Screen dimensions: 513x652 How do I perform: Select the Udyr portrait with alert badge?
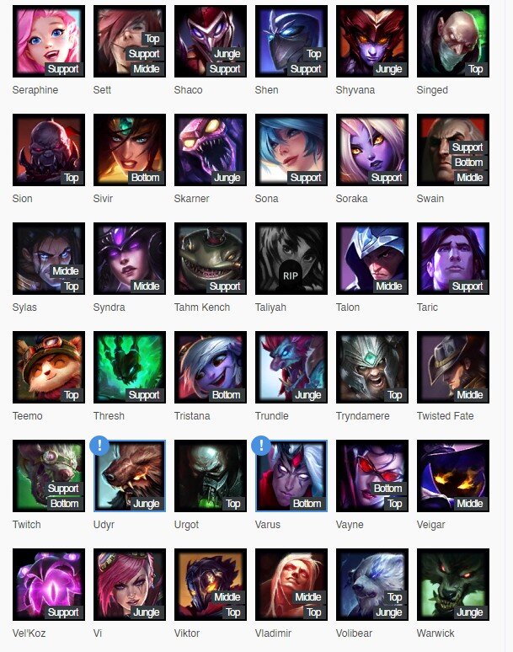130,476
